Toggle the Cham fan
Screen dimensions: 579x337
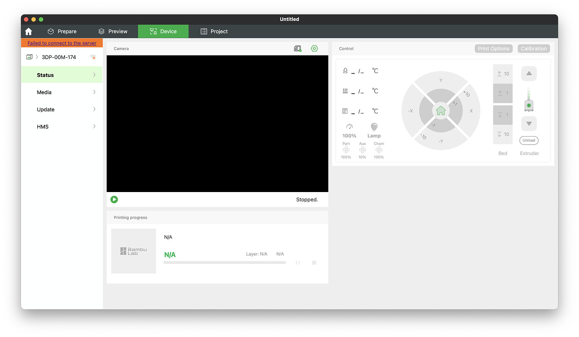point(379,150)
